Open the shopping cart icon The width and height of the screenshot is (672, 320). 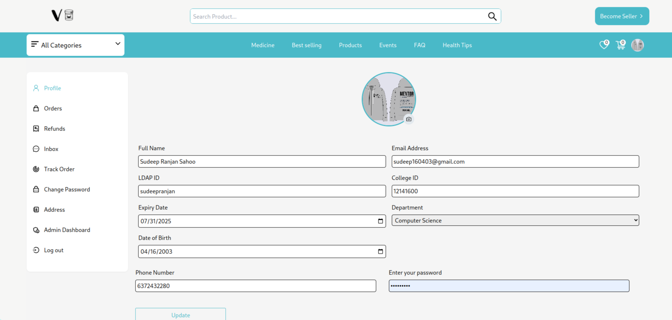(620, 45)
